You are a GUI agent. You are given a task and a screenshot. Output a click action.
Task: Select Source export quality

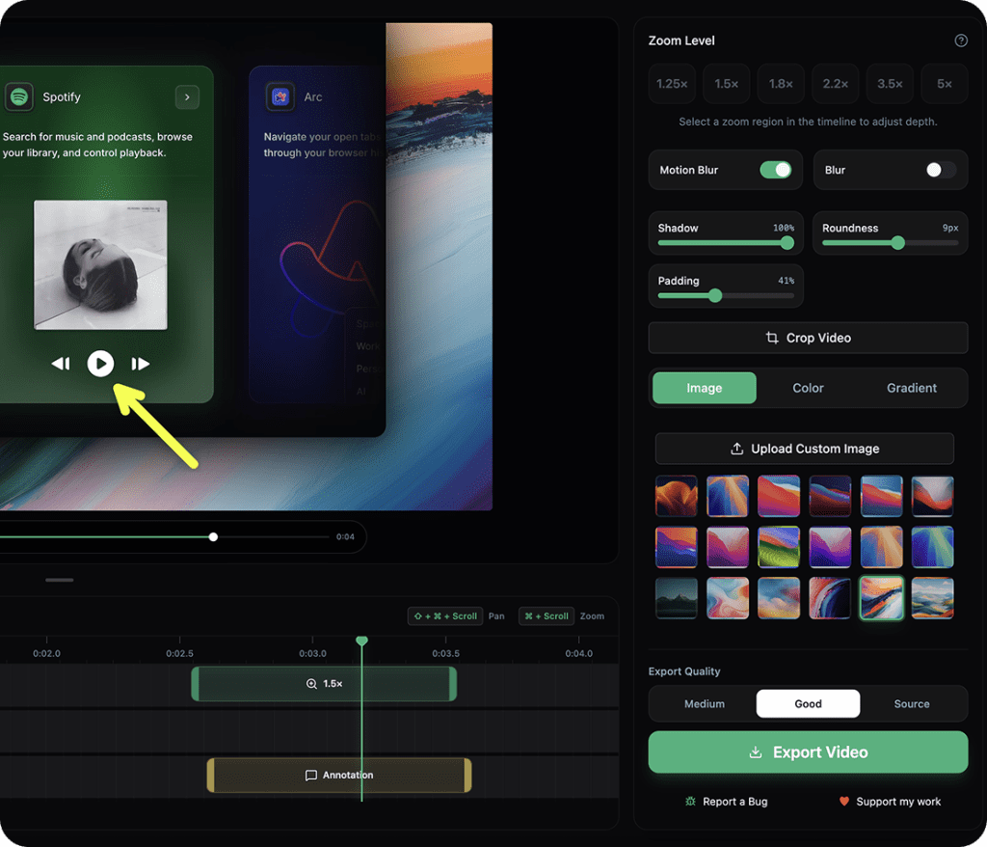click(x=911, y=703)
